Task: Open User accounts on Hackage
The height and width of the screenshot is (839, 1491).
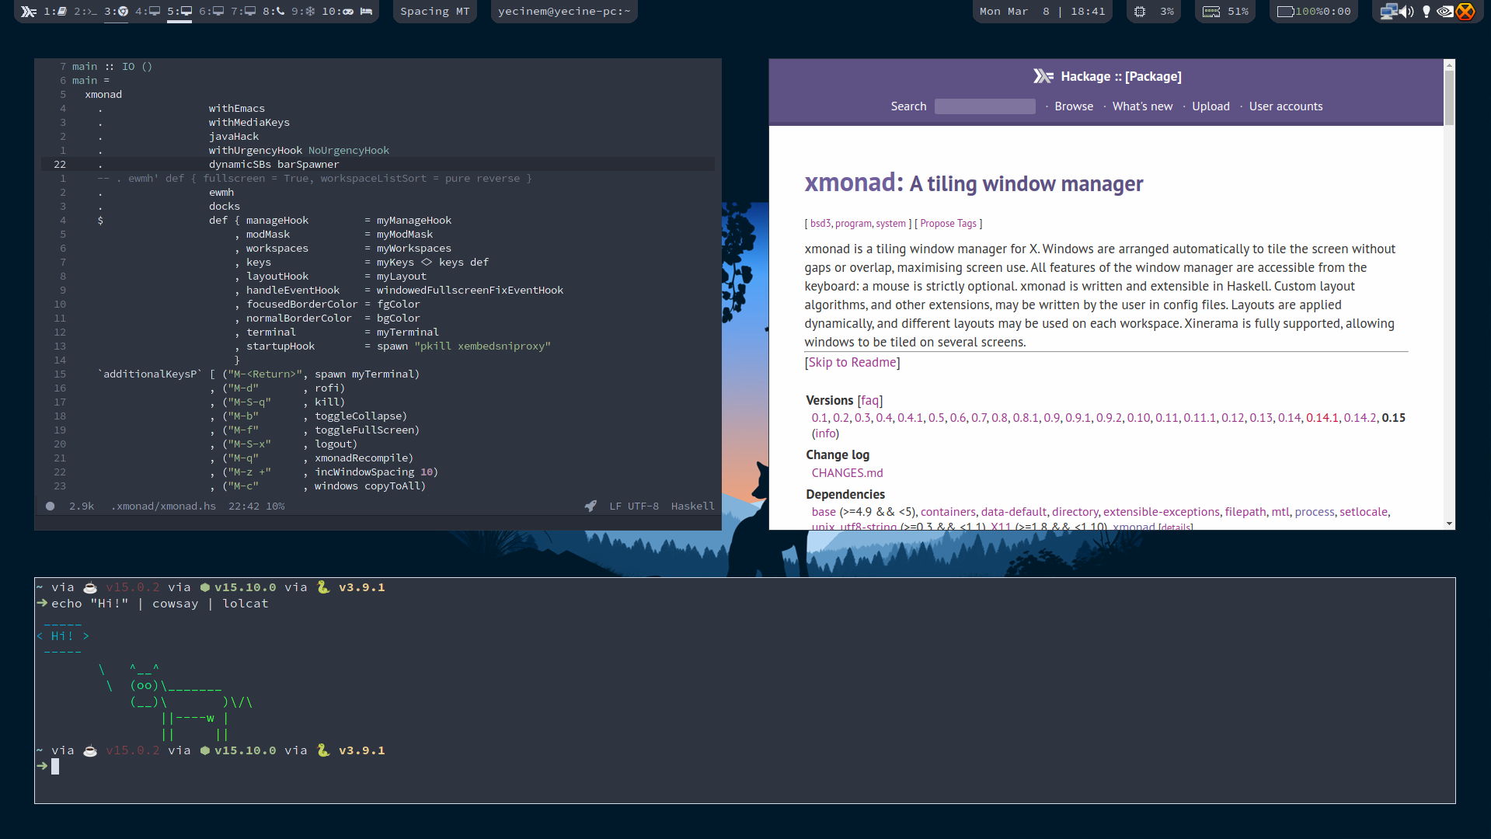Action: point(1286,106)
